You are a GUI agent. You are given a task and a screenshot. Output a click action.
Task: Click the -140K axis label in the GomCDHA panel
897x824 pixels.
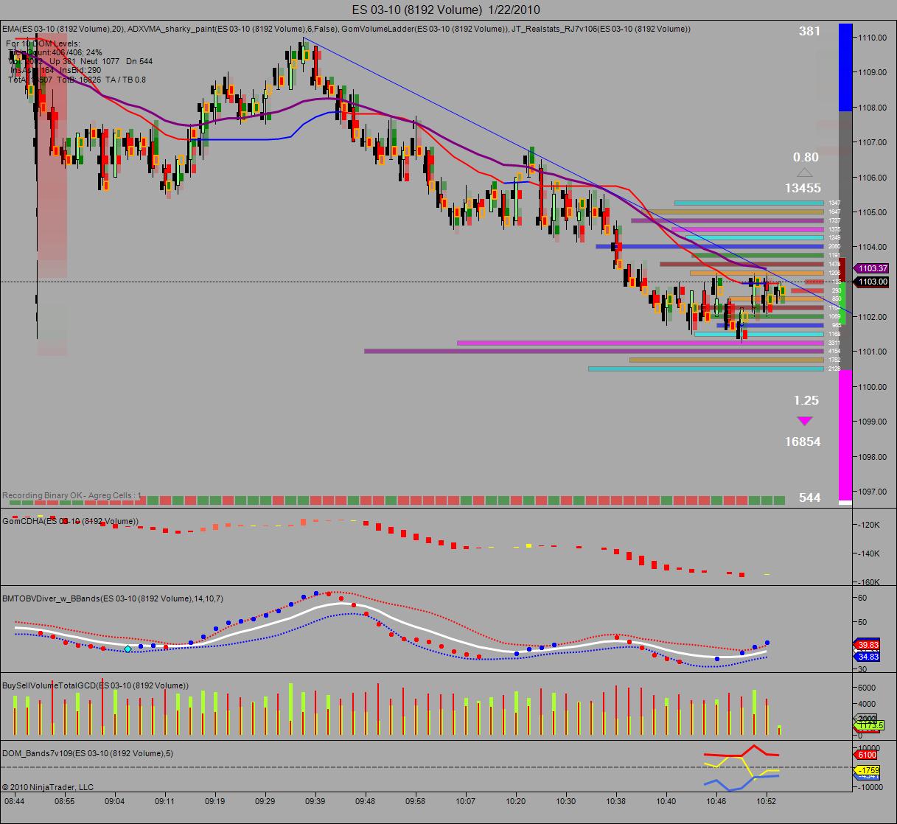868,554
